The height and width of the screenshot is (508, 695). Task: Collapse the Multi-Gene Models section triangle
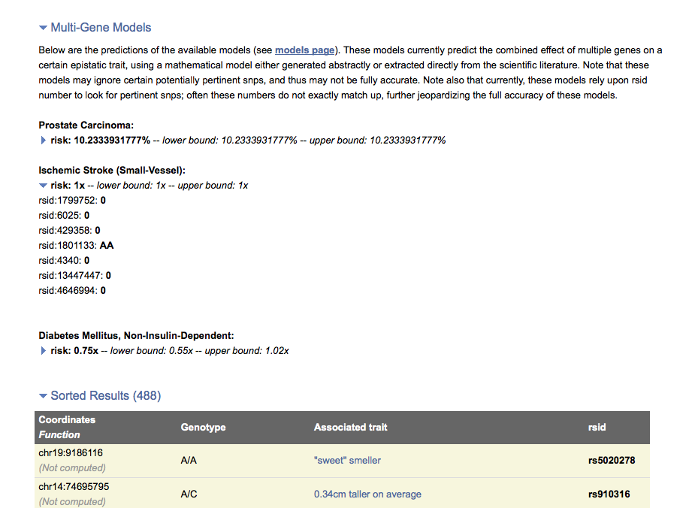coord(43,28)
